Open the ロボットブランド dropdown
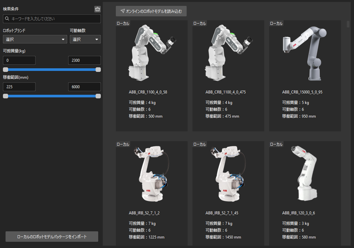The image size is (354, 248). click(35, 39)
